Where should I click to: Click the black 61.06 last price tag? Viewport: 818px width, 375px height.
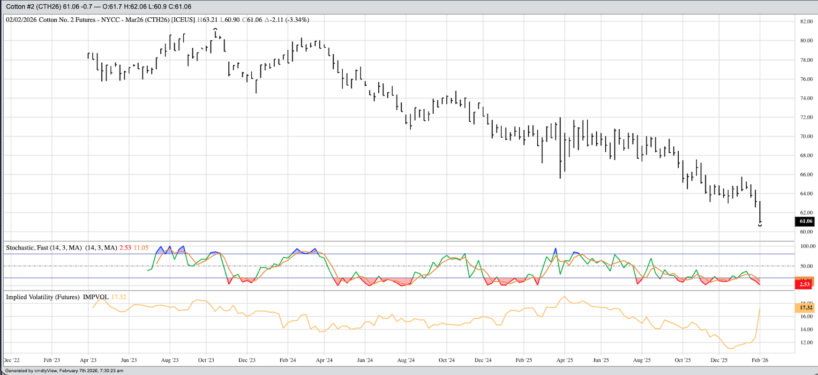(x=805, y=221)
